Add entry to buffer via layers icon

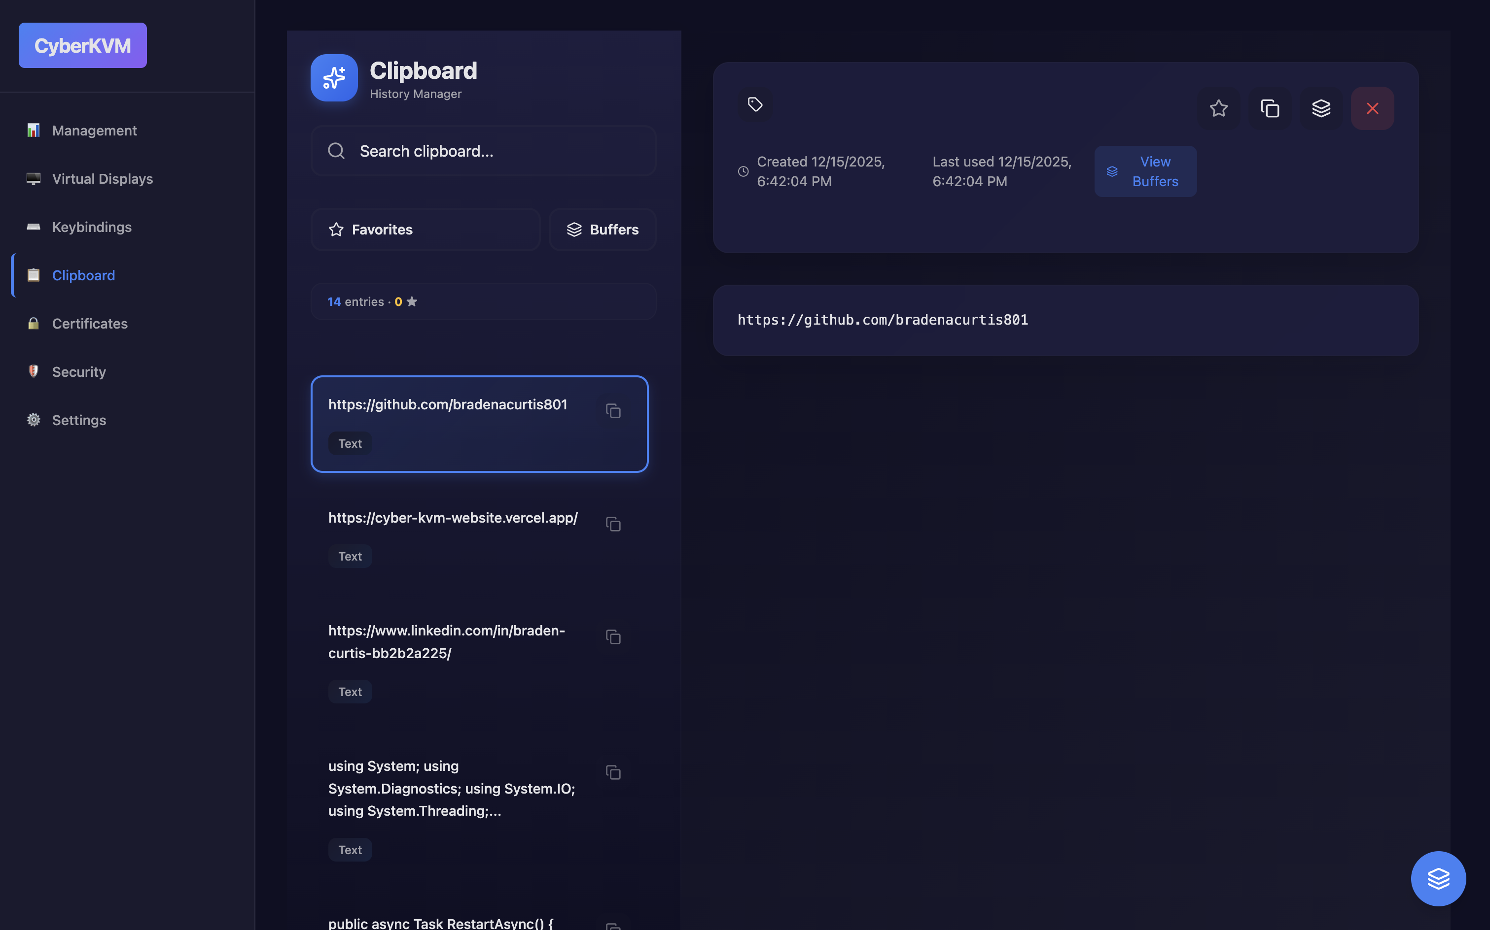click(1321, 108)
